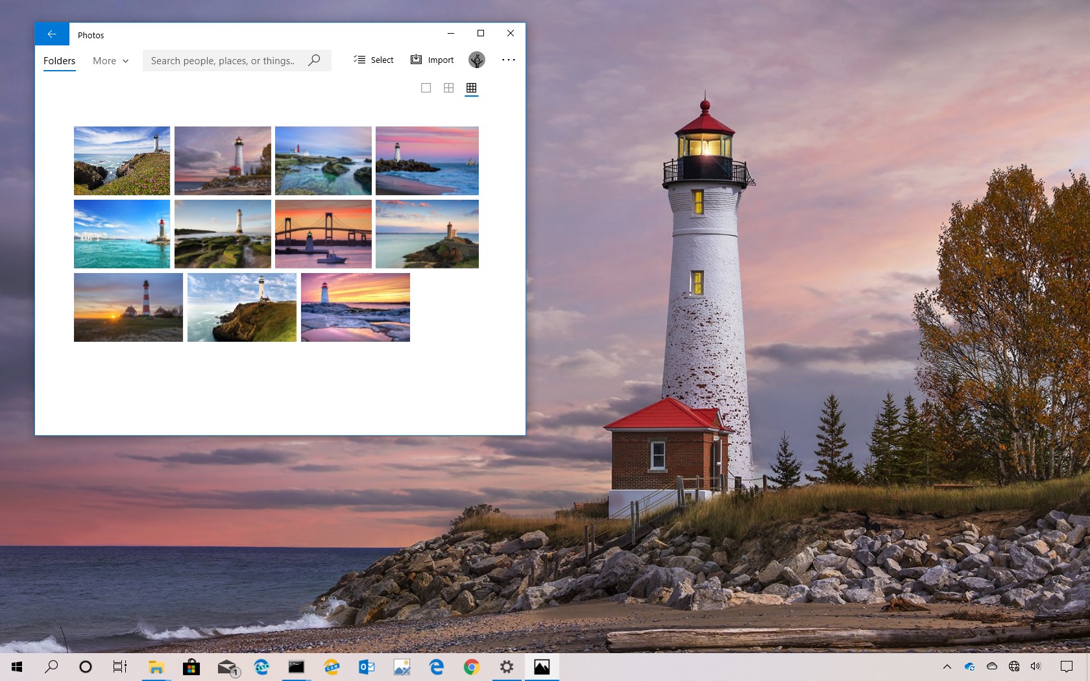Expand the More dropdown menu
This screenshot has width=1090, height=681.
(111, 61)
